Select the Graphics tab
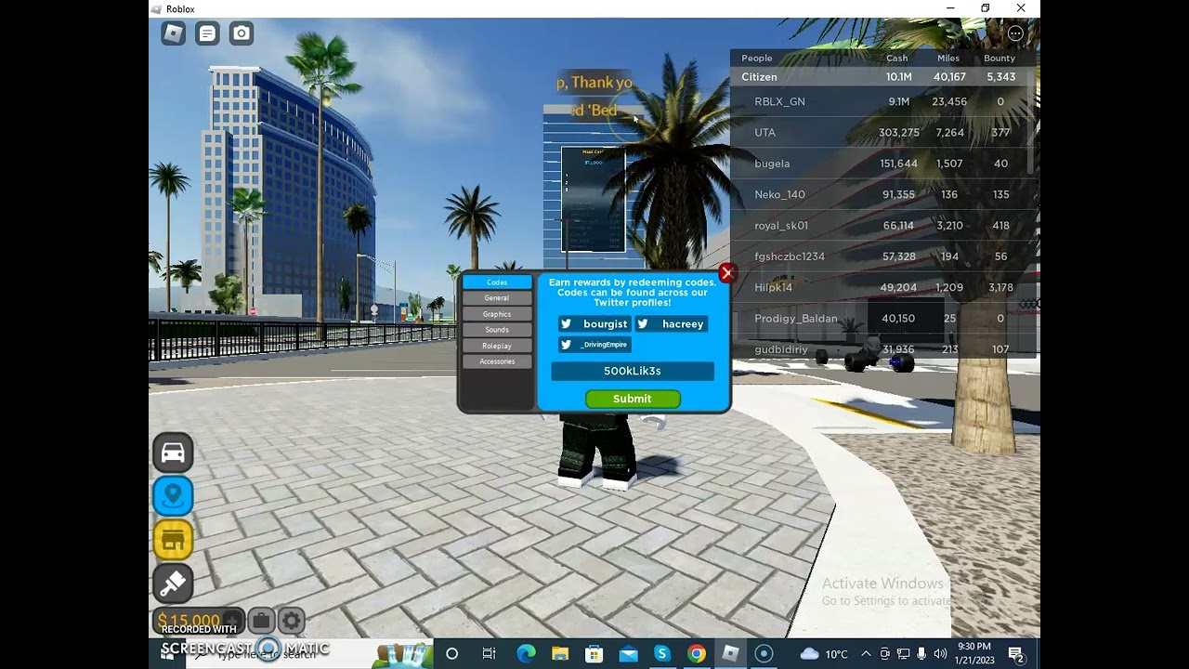This screenshot has height=669, width=1189. (497, 314)
